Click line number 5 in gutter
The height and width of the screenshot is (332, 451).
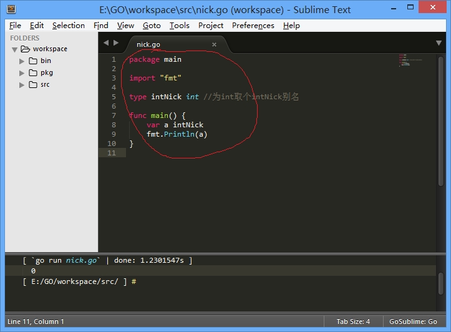tap(114, 97)
